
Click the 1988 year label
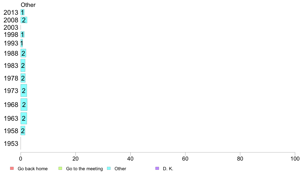[x=11, y=53]
